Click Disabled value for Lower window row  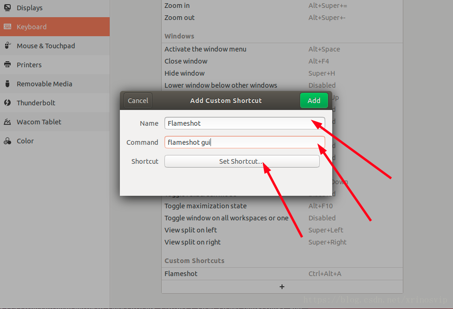[322, 85]
